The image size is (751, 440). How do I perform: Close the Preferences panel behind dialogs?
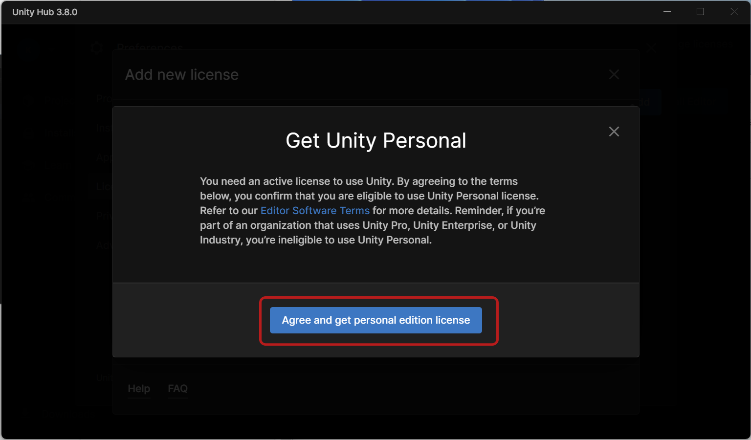tap(651, 48)
